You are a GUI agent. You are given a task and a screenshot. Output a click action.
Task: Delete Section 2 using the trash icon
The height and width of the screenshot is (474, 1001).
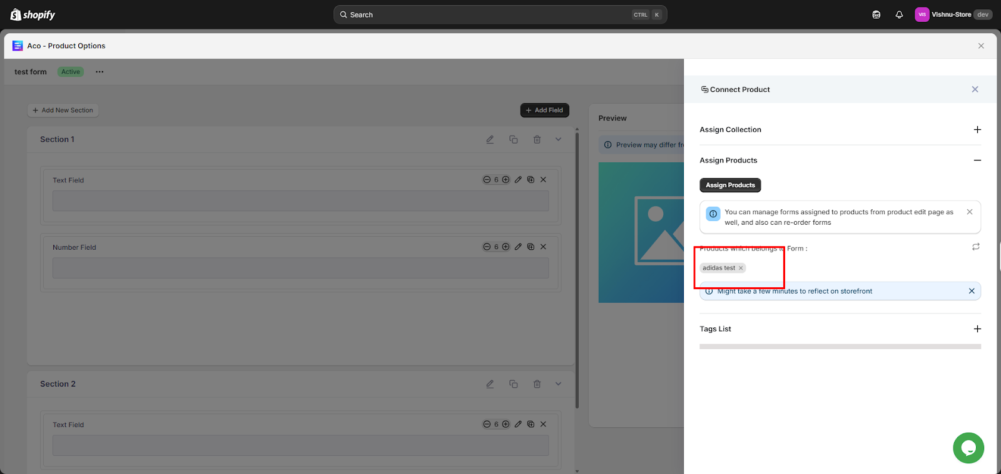[x=537, y=384]
